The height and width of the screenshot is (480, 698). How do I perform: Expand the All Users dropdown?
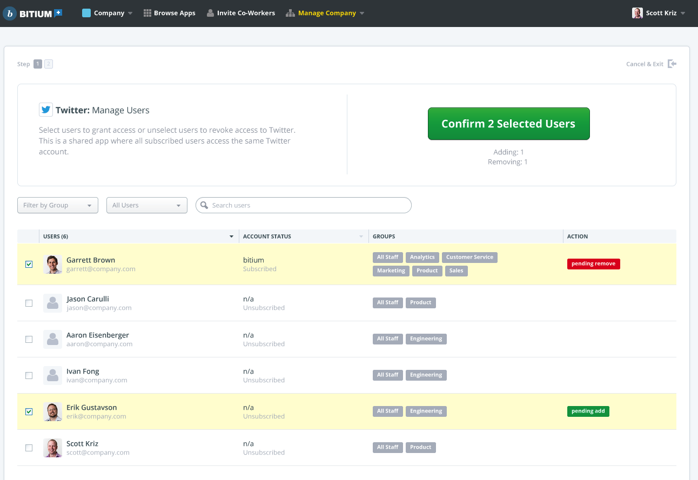point(146,205)
